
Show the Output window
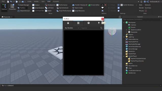pos(36,5)
